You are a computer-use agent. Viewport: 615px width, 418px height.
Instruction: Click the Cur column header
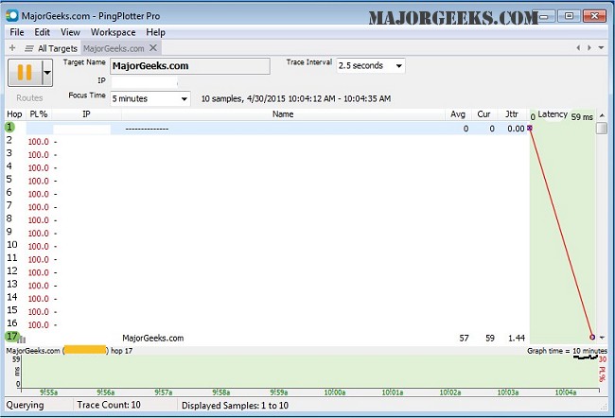tap(483, 114)
